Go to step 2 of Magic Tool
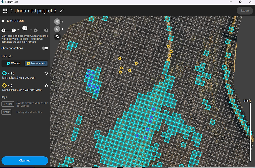The width and height of the screenshot is (255, 168). pos(14,30)
